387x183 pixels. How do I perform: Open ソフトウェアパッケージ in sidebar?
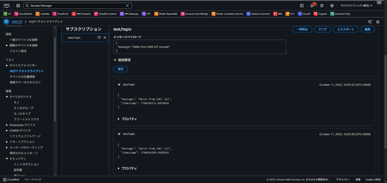25,136
